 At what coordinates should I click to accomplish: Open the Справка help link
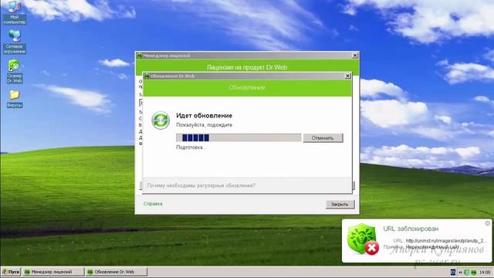point(153,204)
